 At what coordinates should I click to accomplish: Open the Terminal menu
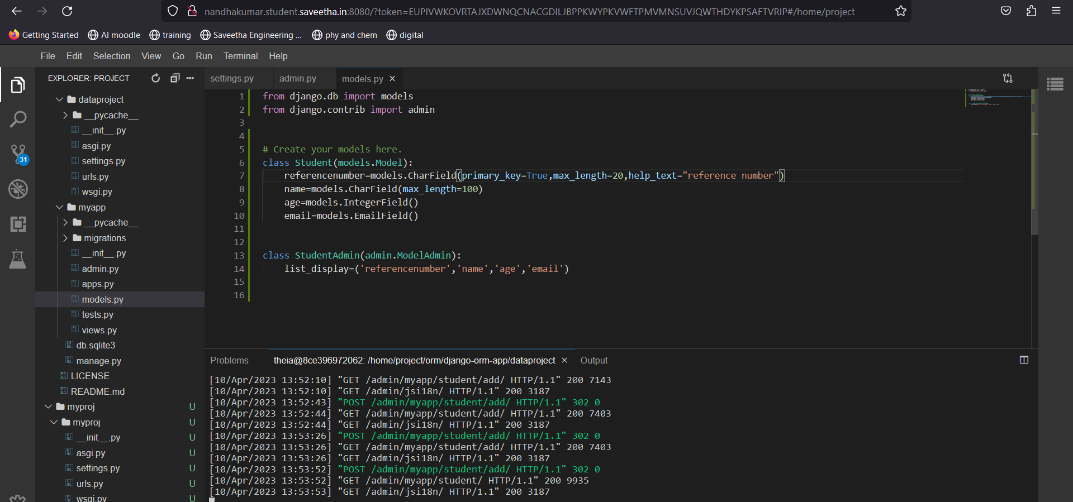240,56
